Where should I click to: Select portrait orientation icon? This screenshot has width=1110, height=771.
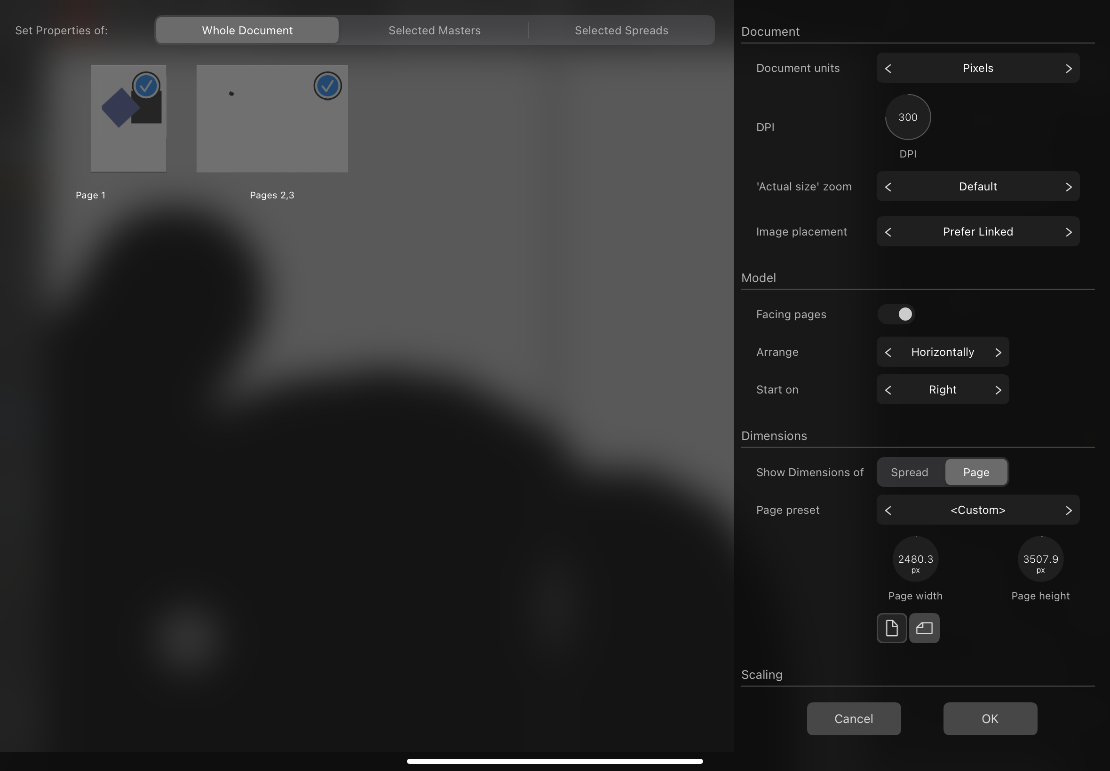click(x=892, y=628)
